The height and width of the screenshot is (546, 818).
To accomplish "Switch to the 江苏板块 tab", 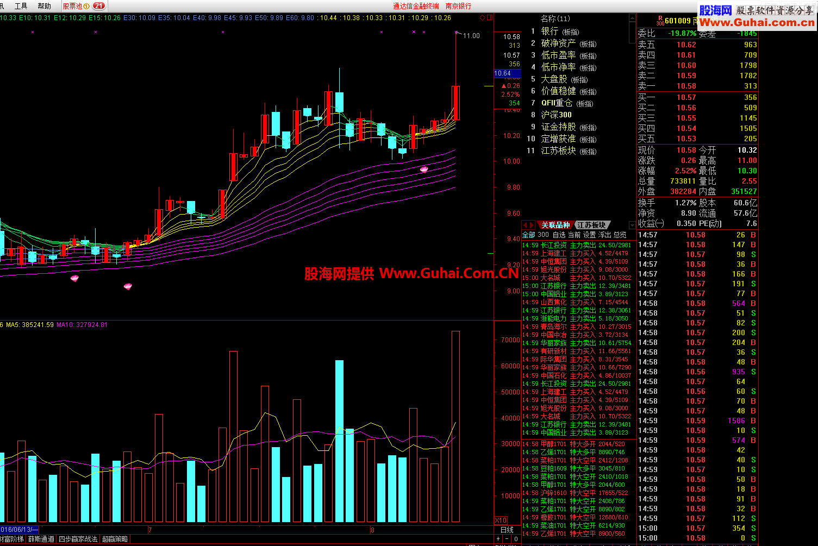I will (592, 225).
